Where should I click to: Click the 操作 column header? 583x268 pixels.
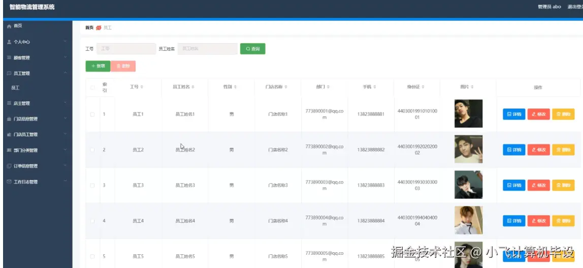pos(538,87)
